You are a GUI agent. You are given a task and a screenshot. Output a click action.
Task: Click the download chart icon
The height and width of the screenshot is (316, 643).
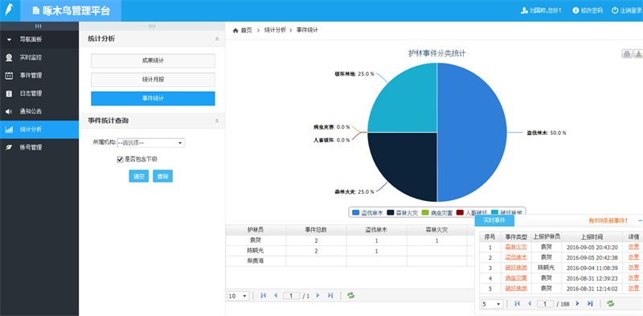pos(638,54)
